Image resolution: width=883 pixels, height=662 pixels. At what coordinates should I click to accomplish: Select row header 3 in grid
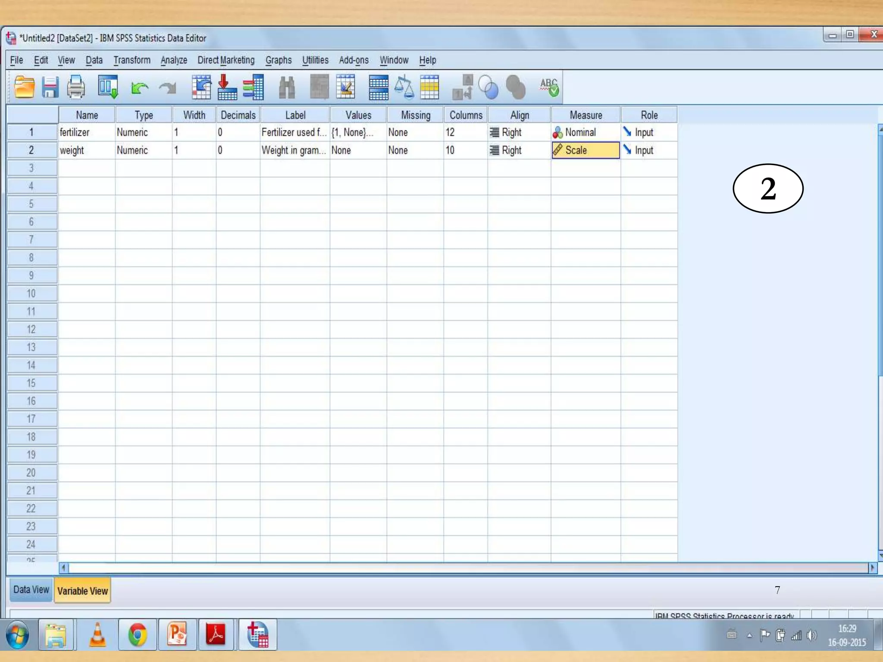click(x=31, y=168)
